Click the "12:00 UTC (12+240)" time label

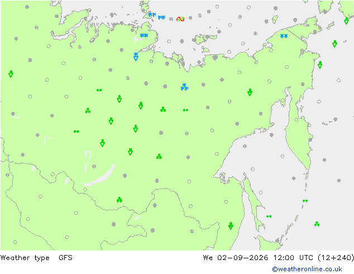pos(314,258)
